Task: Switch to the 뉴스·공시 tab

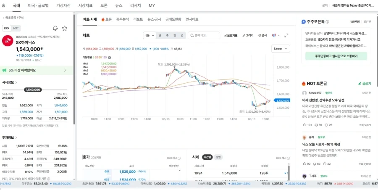Action: (x=154, y=19)
